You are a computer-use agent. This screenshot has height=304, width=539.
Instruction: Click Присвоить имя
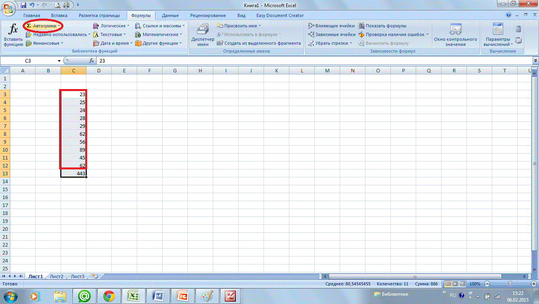[x=239, y=26]
